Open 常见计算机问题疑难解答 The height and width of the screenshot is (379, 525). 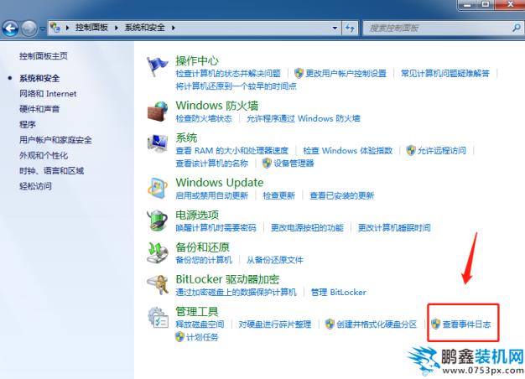[x=445, y=73]
